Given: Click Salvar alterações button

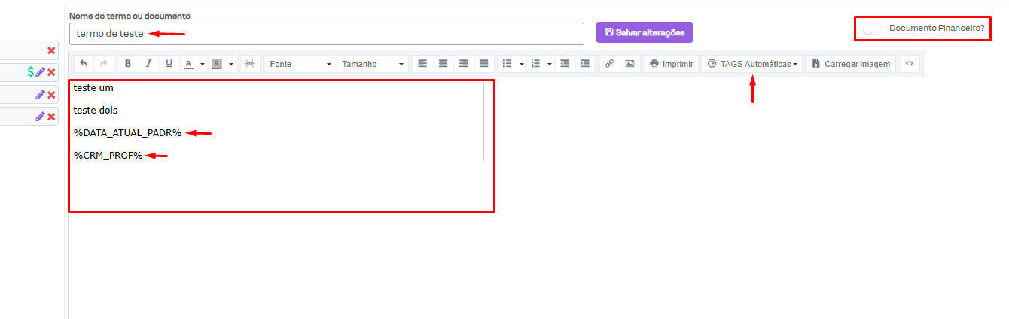Looking at the screenshot, I should pyautogui.click(x=644, y=32).
